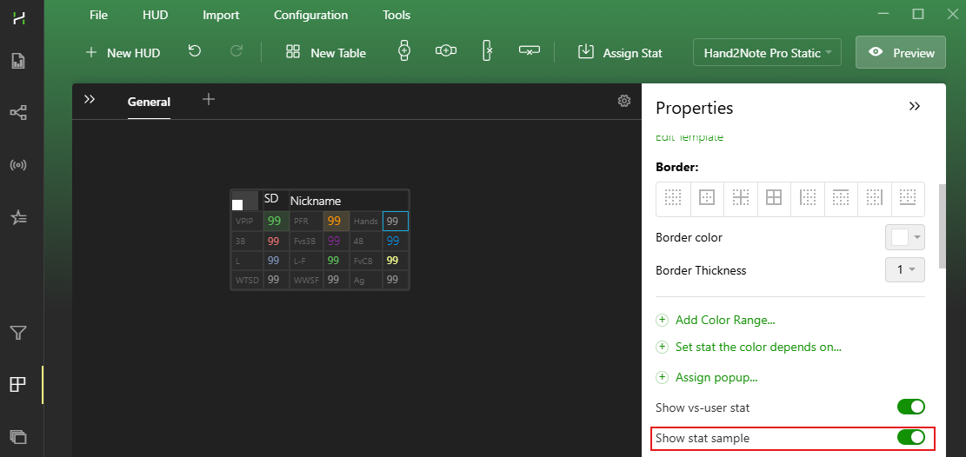Open the stacked windows sidebar icon
The width and height of the screenshot is (966, 457).
pyautogui.click(x=18, y=437)
